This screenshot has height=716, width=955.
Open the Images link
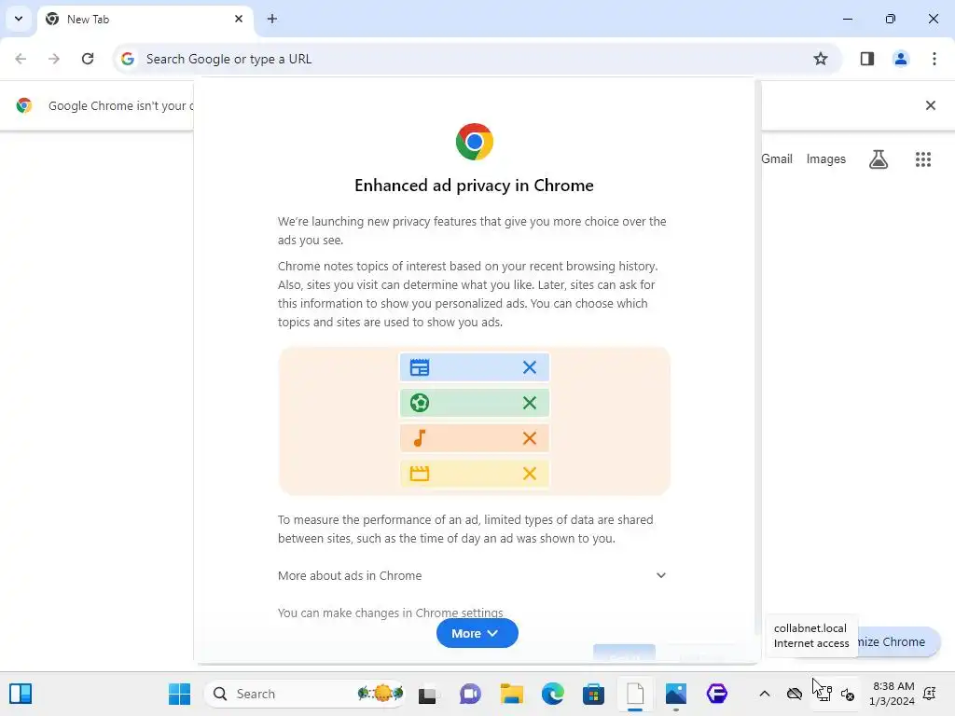(826, 158)
